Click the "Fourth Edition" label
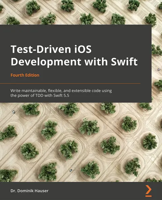162x200 pixels. 25,75
